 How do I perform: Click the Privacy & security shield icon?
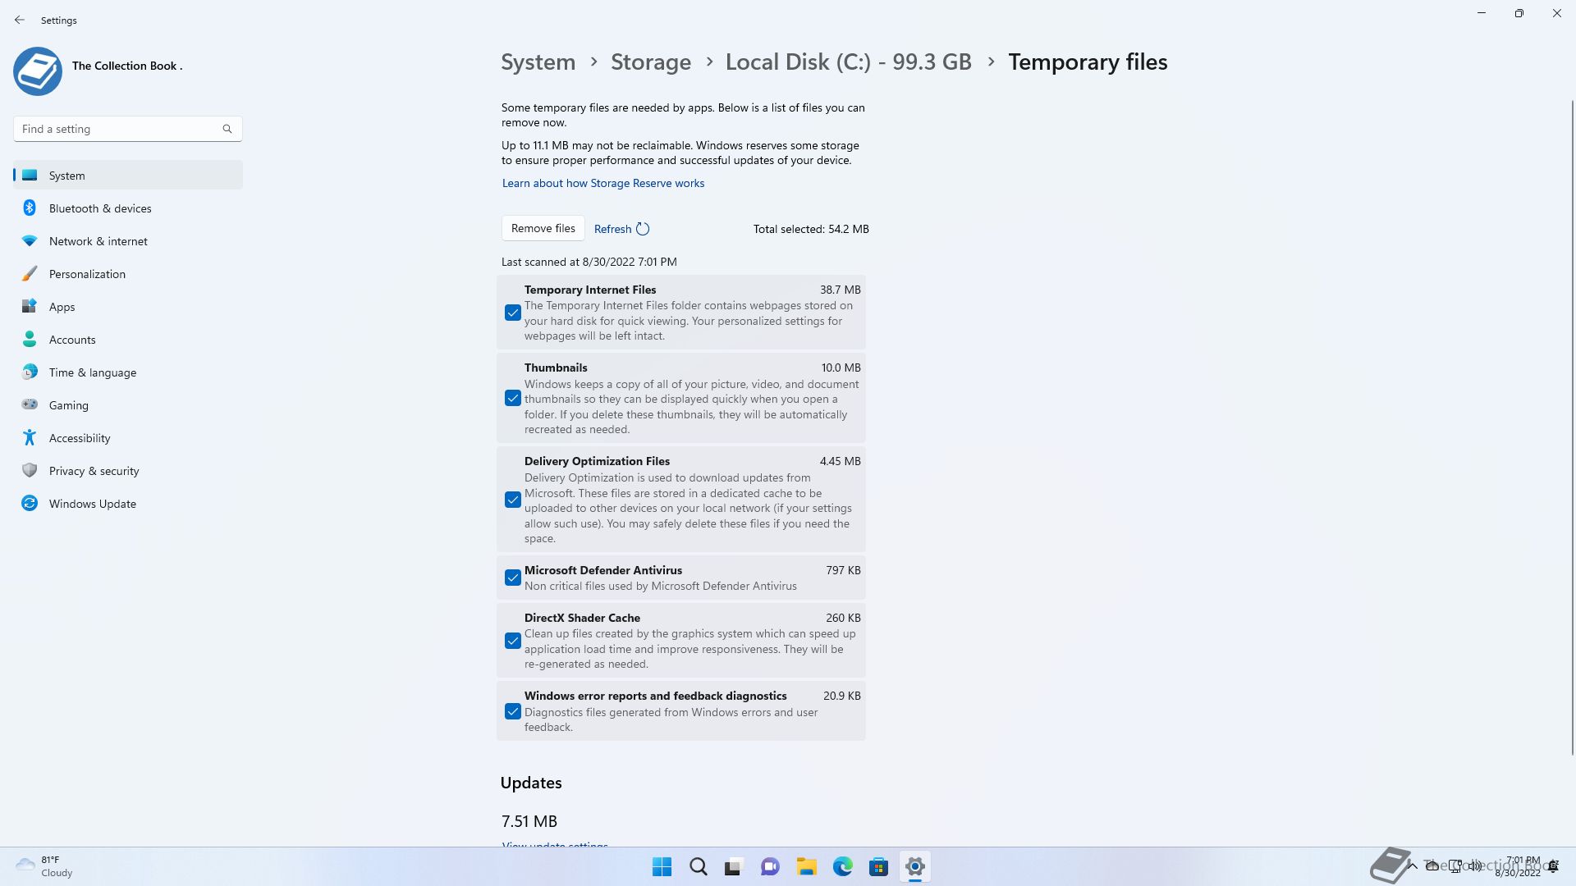tap(30, 470)
